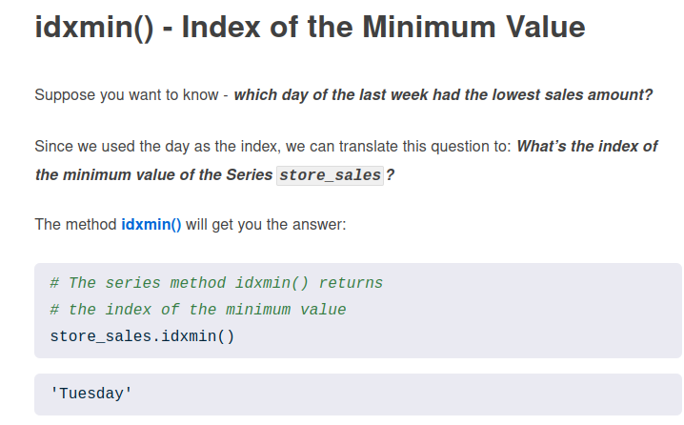Screen dimensions: 684x425
Task: Click empty area of the output block
Action: (429, 393)
